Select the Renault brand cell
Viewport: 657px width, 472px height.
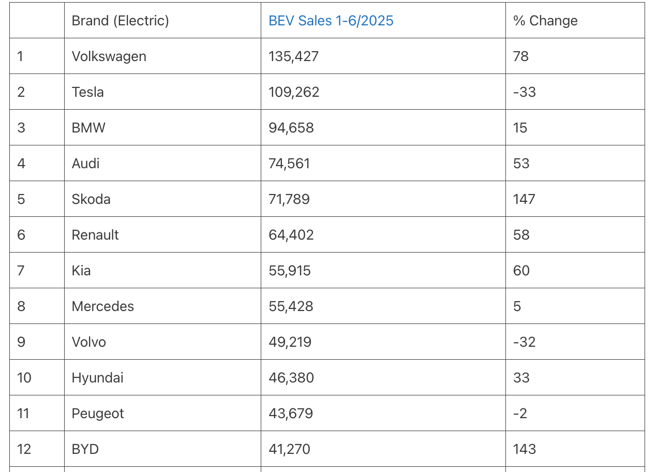pos(95,235)
